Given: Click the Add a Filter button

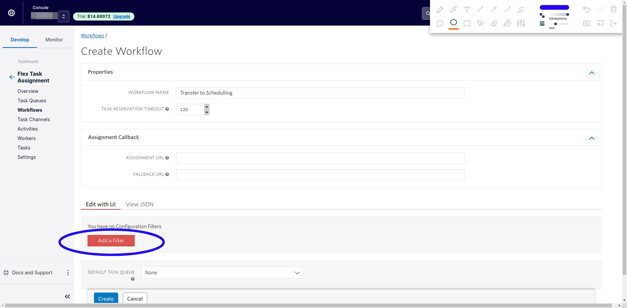Looking at the screenshot, I should (x=111, y=241).
